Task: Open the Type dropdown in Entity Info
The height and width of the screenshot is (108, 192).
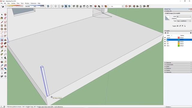Action: click(184, 21)
